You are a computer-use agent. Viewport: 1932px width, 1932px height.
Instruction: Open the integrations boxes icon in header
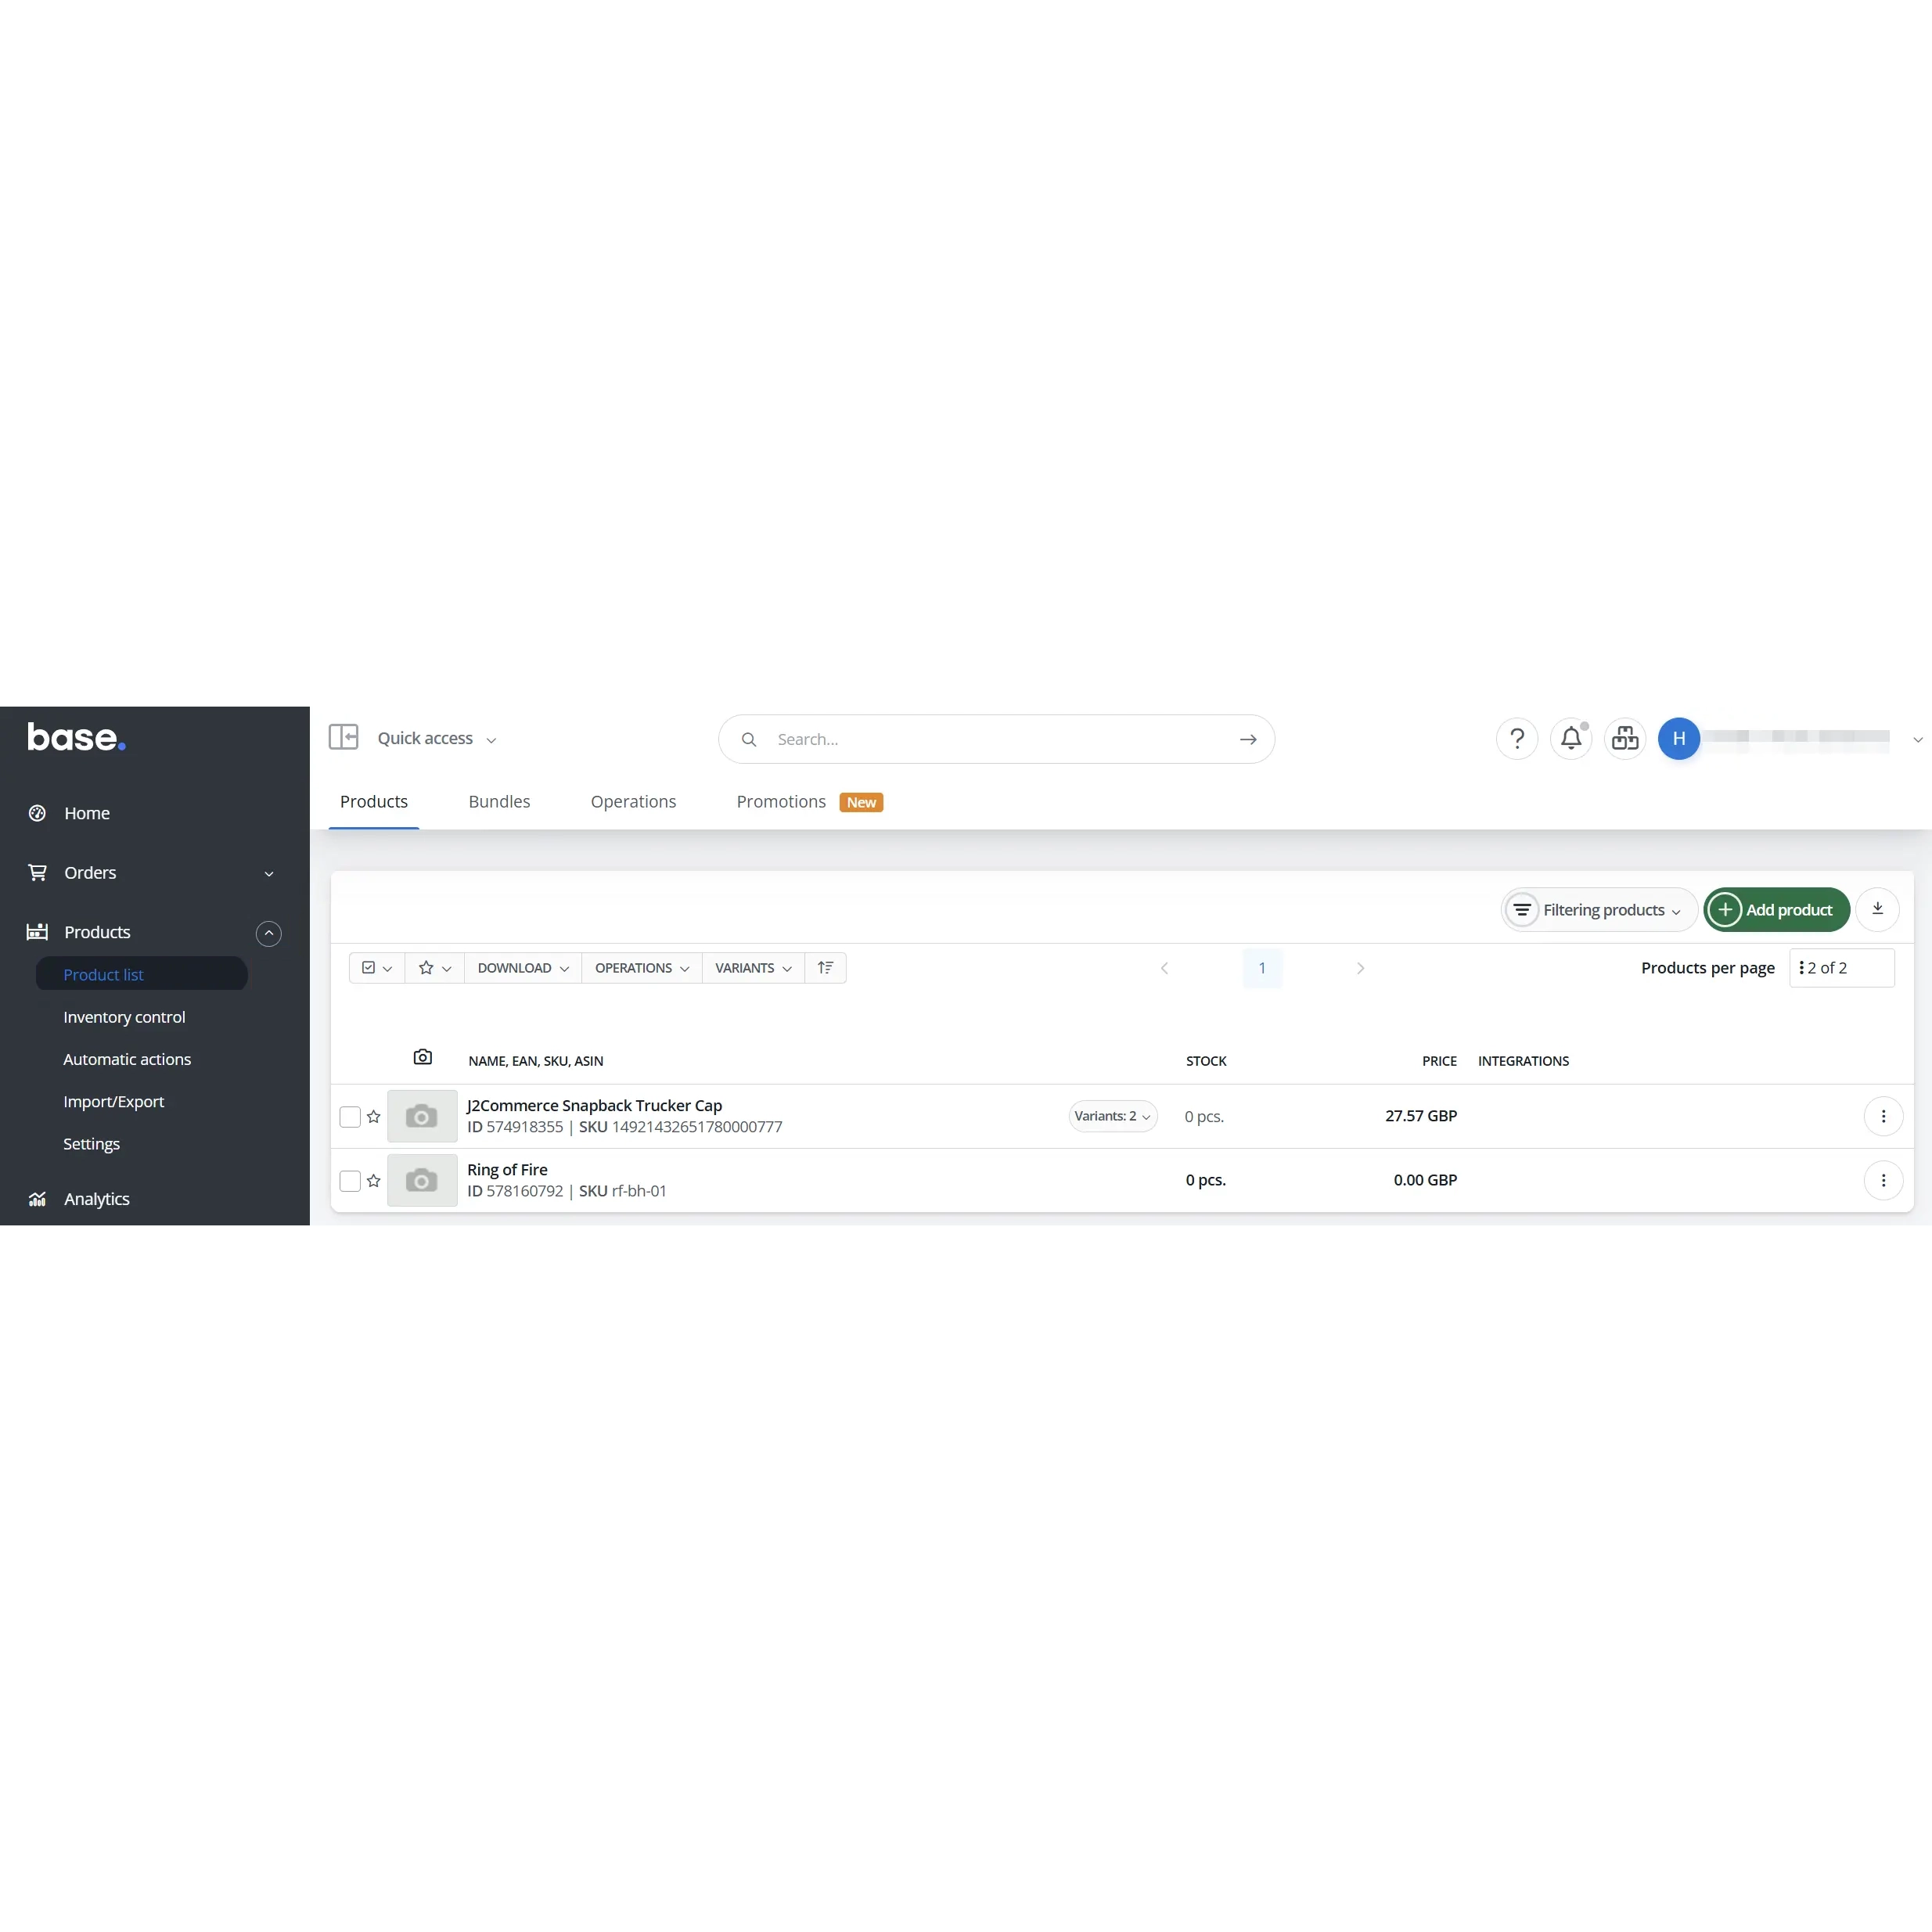(1625, 739)
